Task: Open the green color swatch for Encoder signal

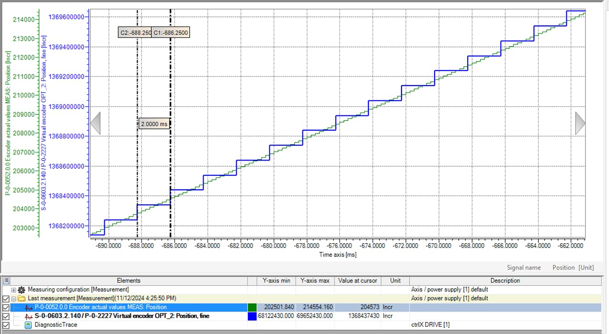Action: 252,307
